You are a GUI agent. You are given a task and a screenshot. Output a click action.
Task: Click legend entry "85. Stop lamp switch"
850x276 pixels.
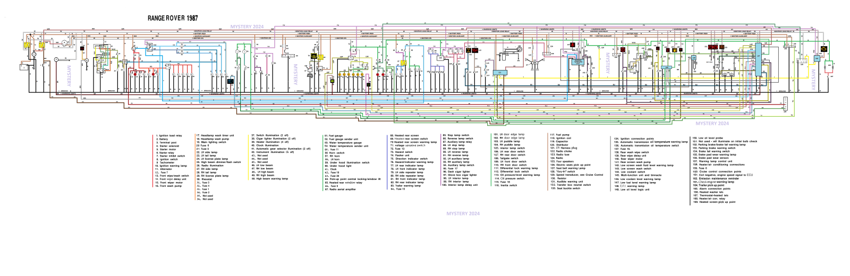[x=456, y=135]
